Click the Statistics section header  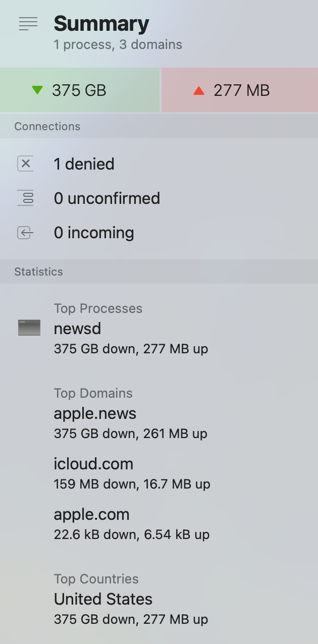click(x=38, y=272)
